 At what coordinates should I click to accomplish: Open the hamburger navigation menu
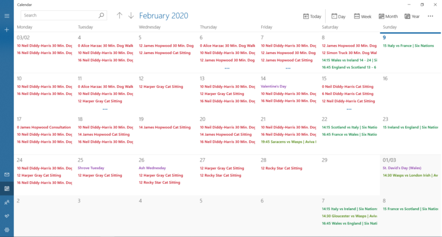(7, 16)
